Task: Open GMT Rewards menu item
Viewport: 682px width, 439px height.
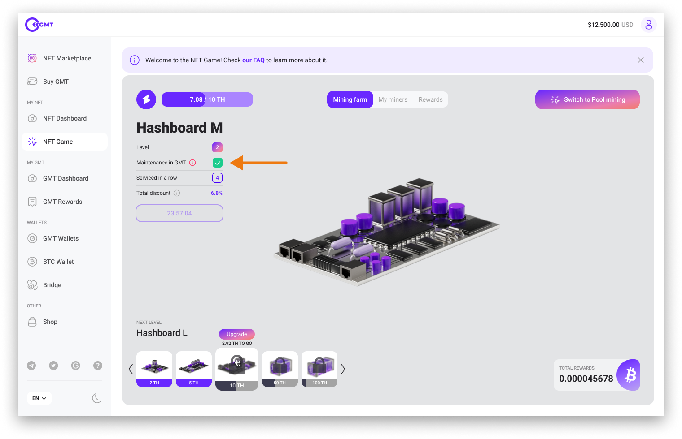Action: pos(65,202)
